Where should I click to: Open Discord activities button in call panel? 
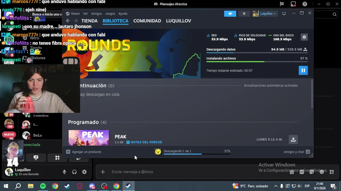(57, 158)
